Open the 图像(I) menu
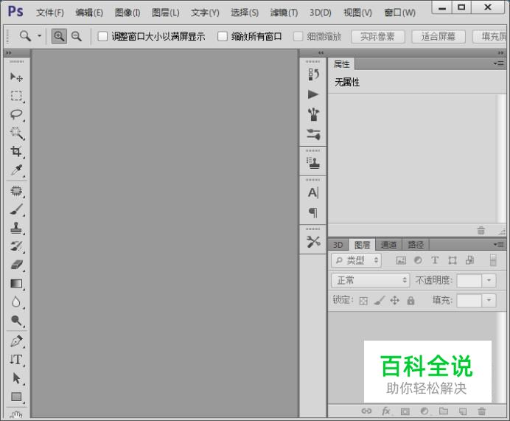 coord(128,13)
